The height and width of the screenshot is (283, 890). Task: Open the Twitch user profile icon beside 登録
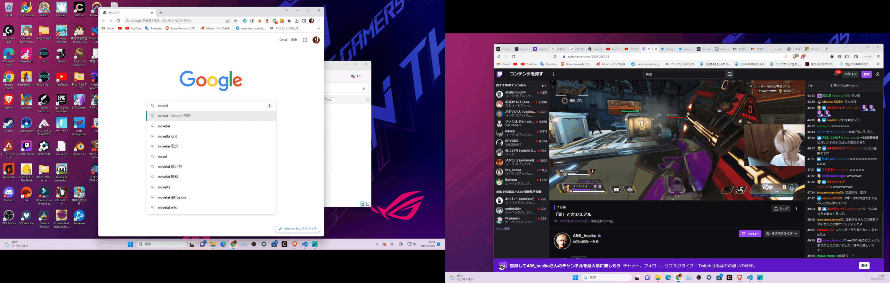pos(877,74)
